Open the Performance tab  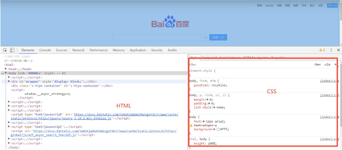coord(98,50)
